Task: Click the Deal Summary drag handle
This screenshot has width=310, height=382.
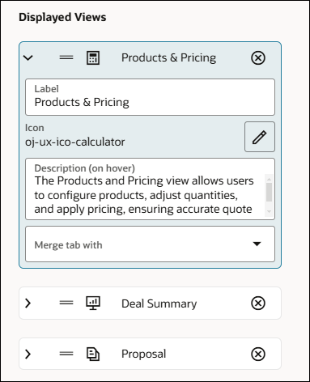Action: coord(66,303)
